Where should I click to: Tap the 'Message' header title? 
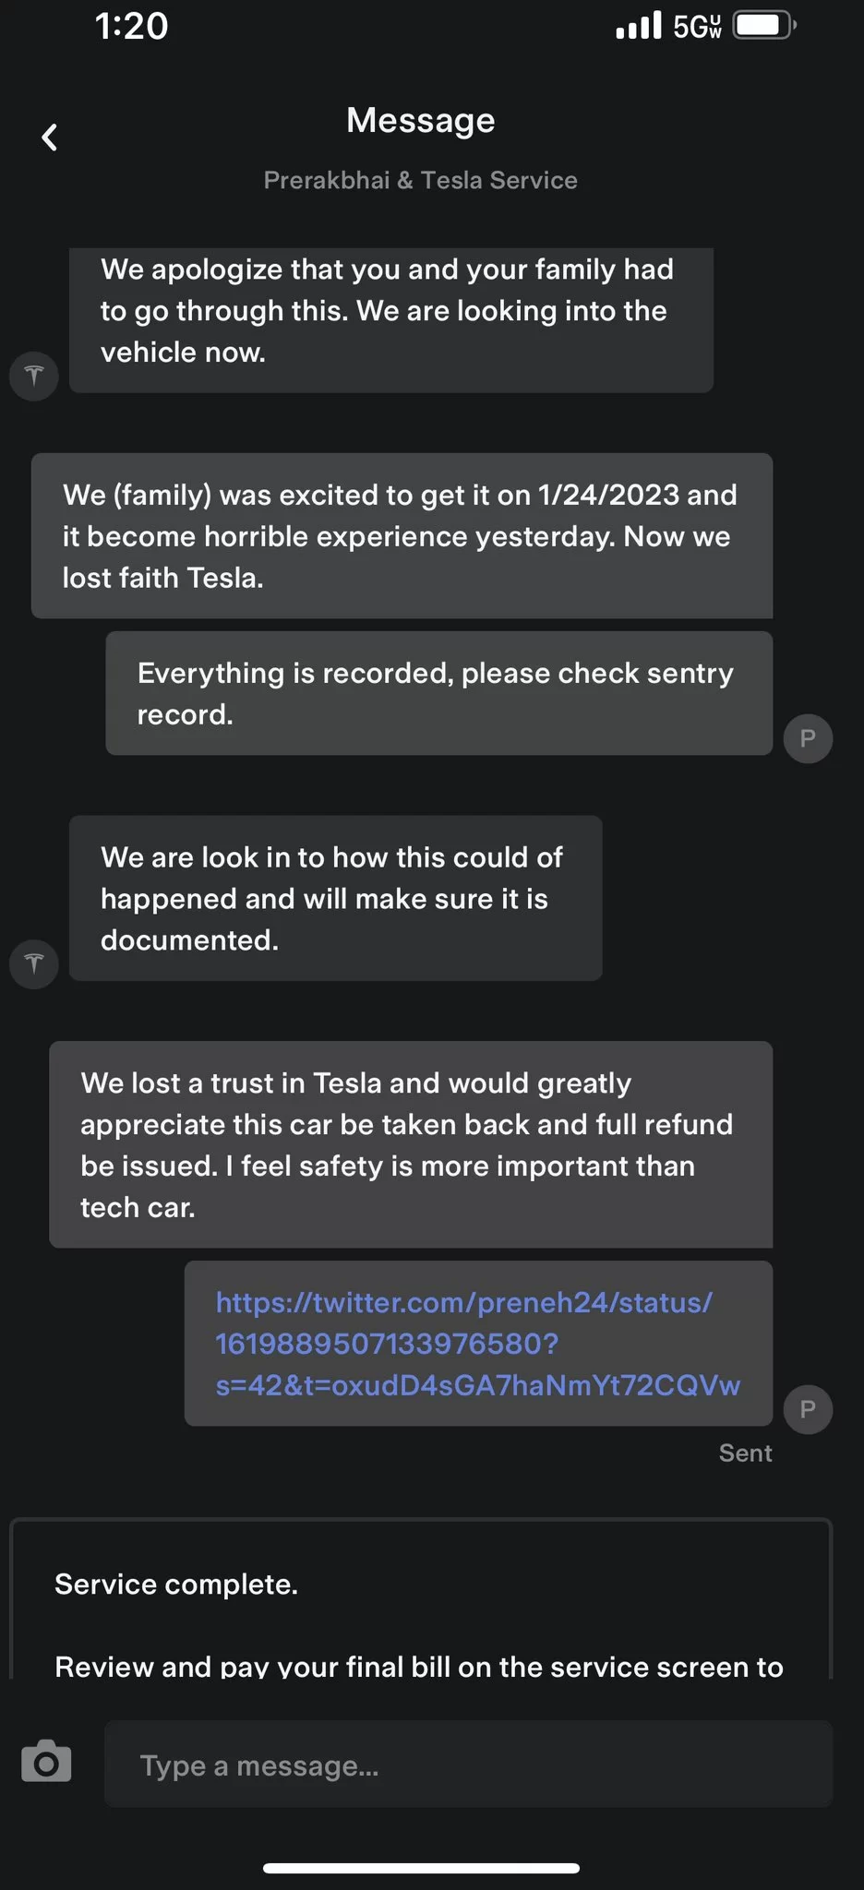pos(421,120)
